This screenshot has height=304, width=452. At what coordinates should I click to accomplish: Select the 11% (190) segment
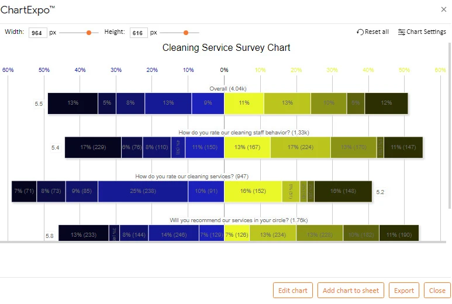point(399,233)
